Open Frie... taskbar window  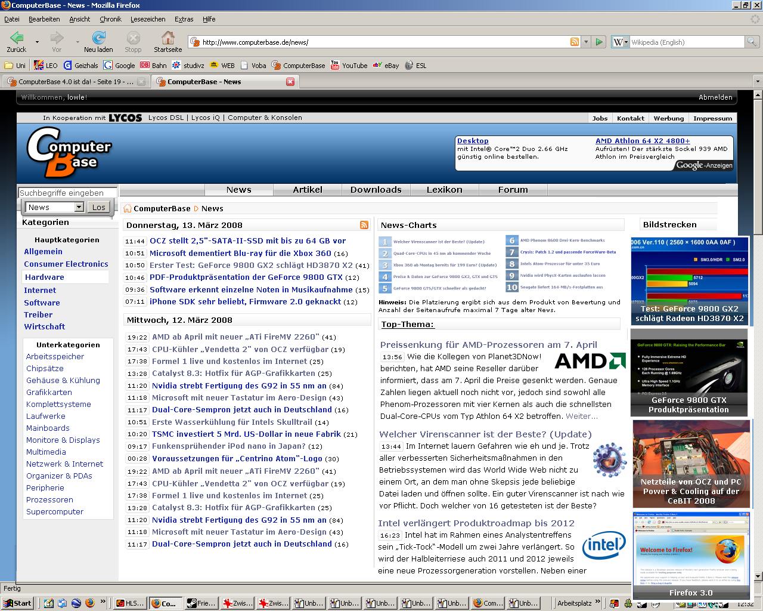pos(200,603)
